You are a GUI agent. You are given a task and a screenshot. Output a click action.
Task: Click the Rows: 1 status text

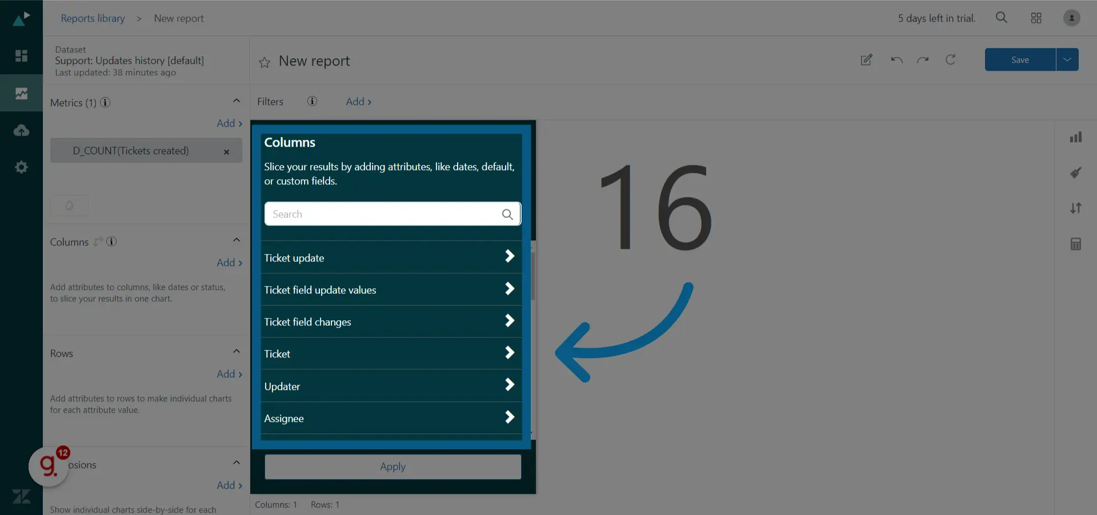point(325,505)
